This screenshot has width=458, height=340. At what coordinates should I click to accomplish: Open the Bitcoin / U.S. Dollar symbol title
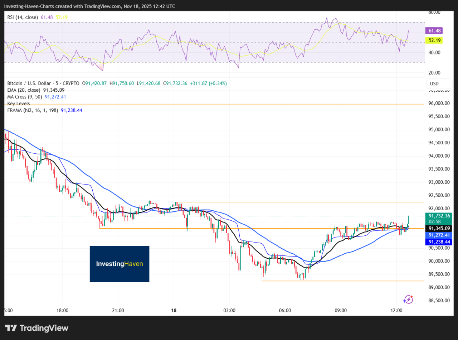29,83
